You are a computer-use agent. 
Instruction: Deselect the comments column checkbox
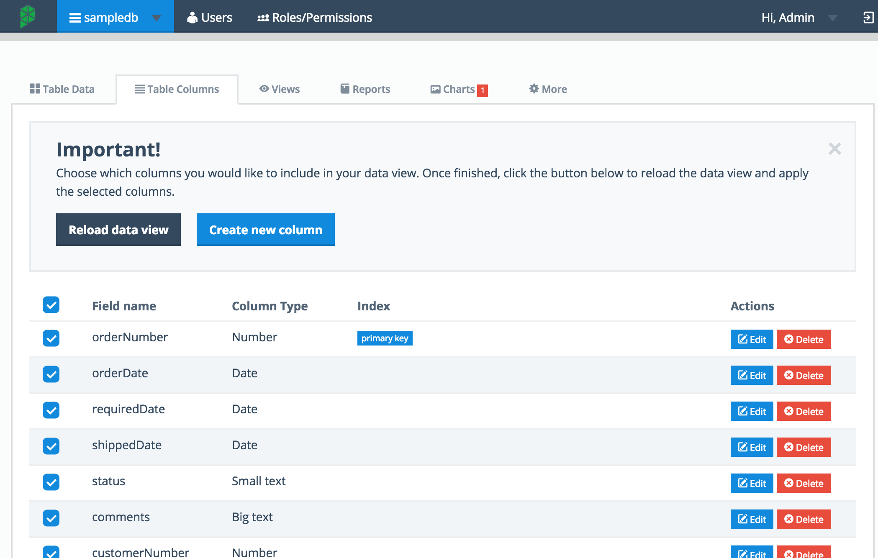coord(51,518)
